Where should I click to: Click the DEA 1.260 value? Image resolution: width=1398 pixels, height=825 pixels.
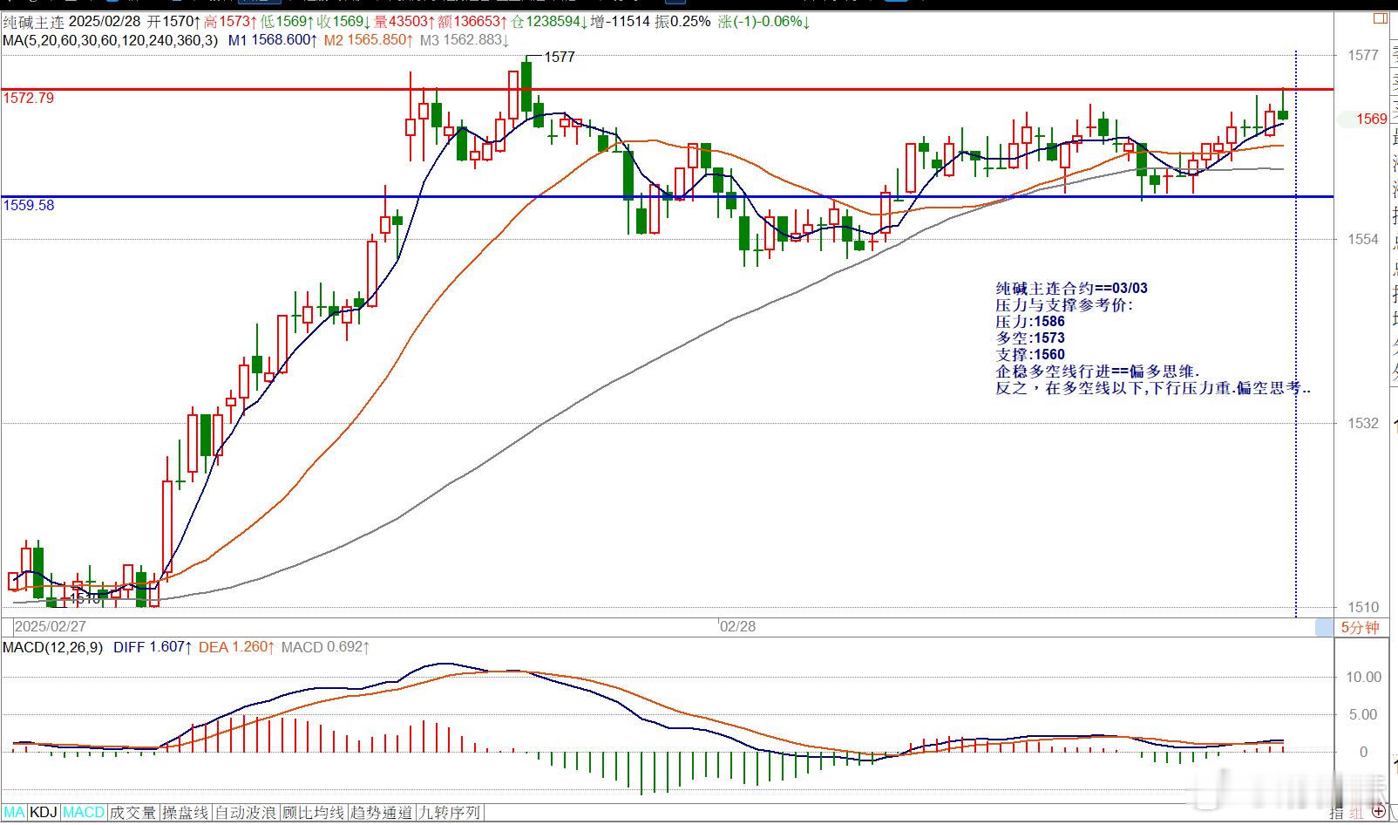click(x=237, y=647)
